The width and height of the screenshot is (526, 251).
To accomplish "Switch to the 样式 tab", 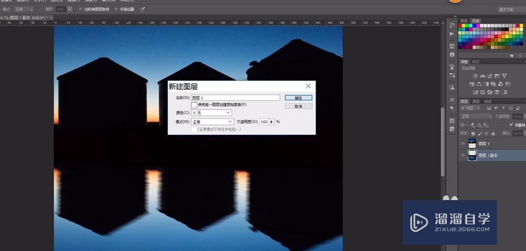I will (476, 62).
